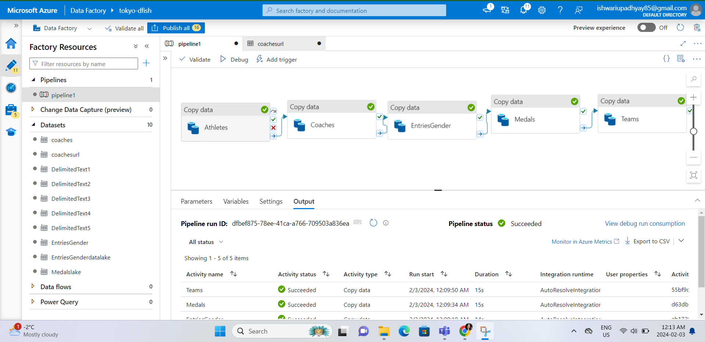Open Monitor in Azure Metrics link
The height and width of the screenshot is (342, 705).
[x=585, y=241]
